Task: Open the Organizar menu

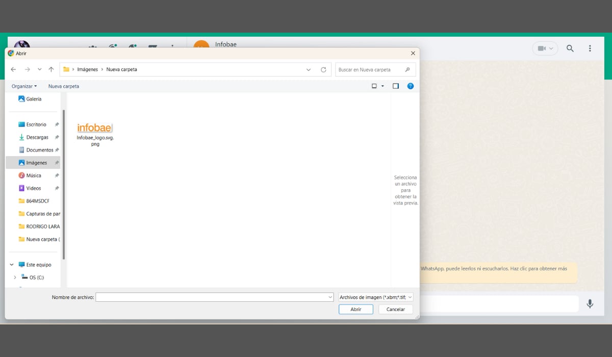Action: pos(24,86)
